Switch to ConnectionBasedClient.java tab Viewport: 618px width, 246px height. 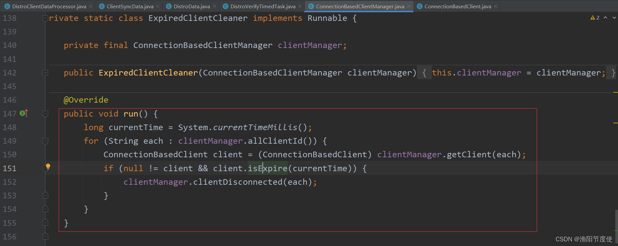click(458, 6)
